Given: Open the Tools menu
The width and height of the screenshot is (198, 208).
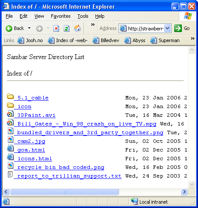Looking at the screenshot, I should click(83, 16).
